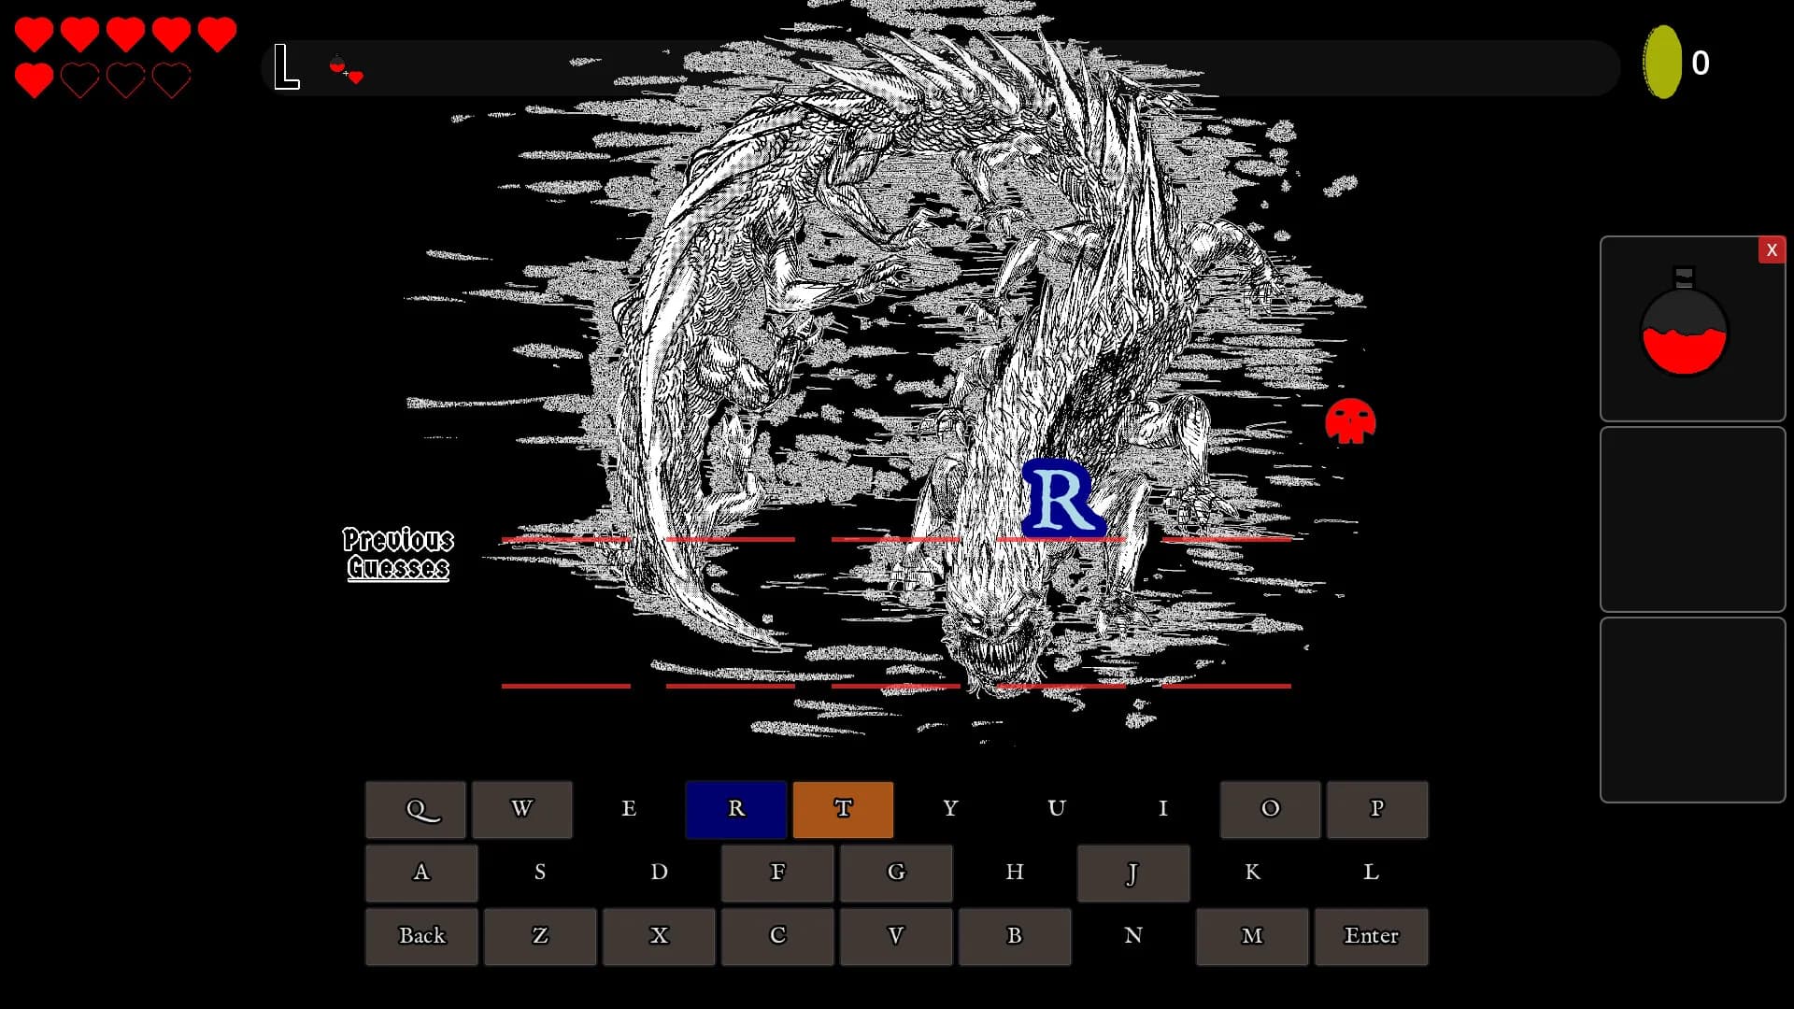Select the L key on the keyboard

(1371, 873)
